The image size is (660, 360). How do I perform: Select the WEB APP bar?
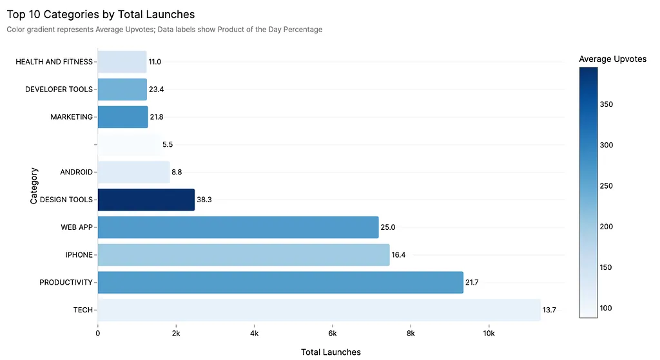click(x=238, y=227)
